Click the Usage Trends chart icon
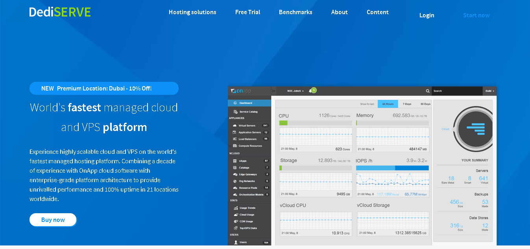This screenshot has height=249, width=530. (235, 208)
